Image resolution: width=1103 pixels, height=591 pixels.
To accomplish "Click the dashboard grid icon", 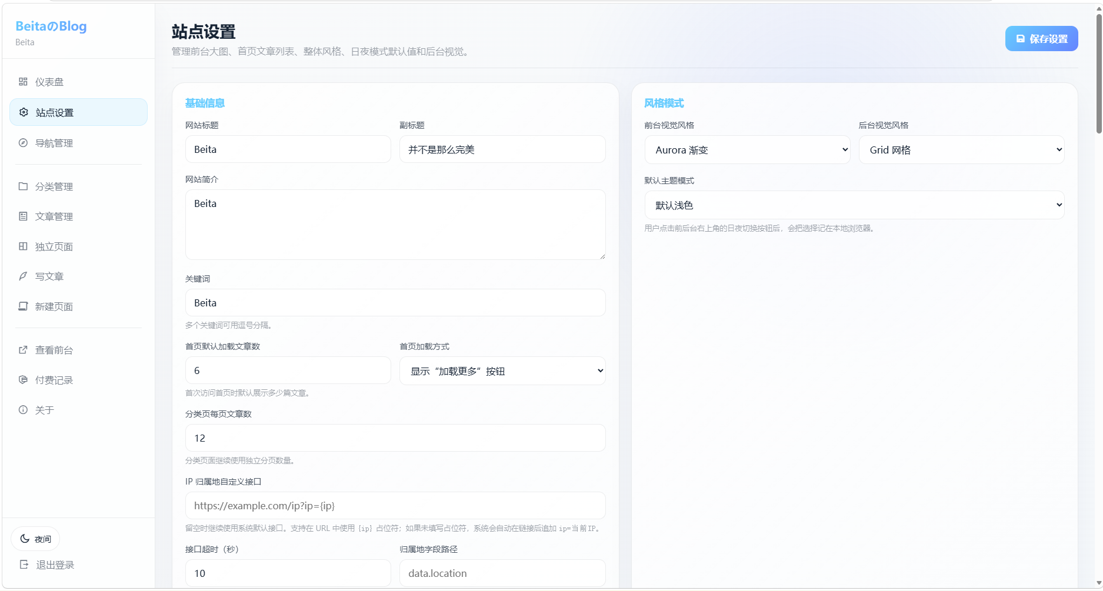I will [23, 82].
